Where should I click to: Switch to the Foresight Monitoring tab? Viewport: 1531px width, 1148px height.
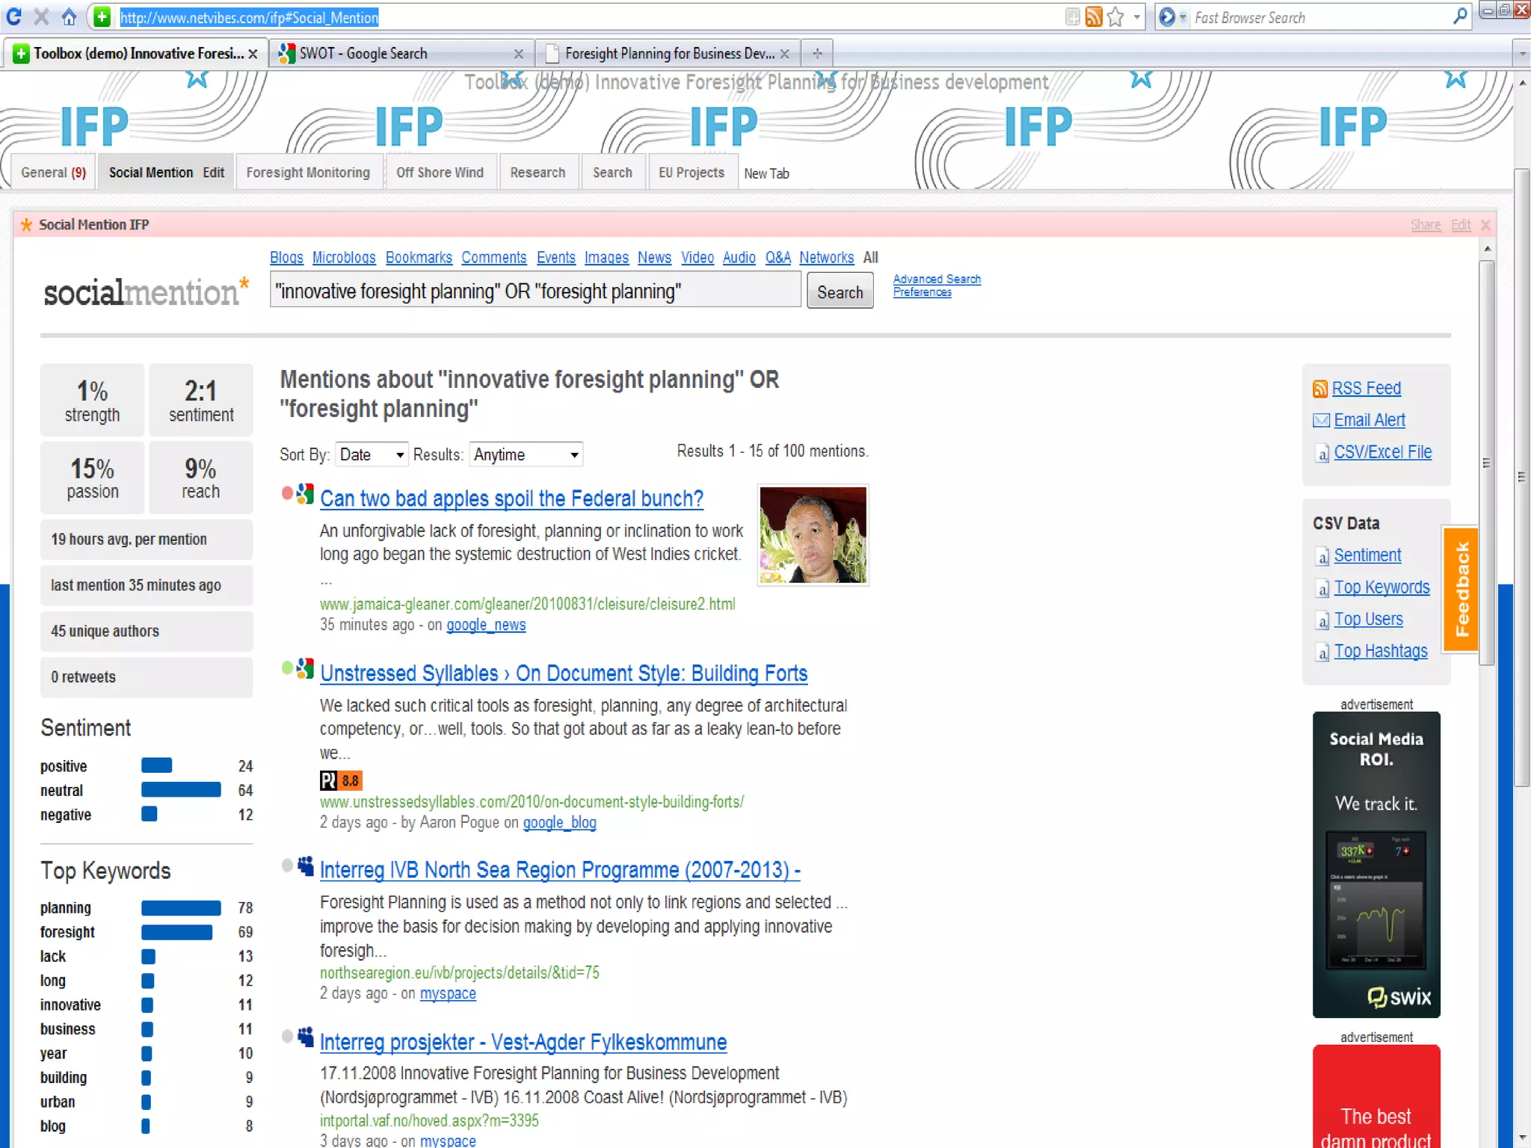point(308,173)
